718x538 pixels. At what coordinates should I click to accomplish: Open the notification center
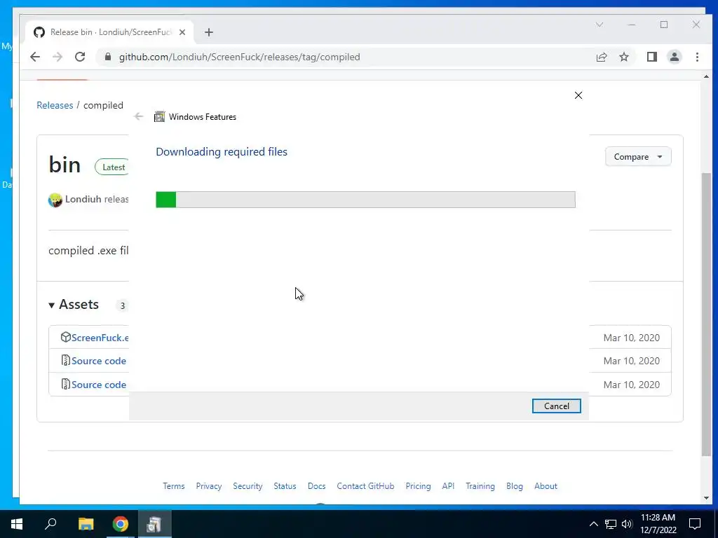coord(695,524)
